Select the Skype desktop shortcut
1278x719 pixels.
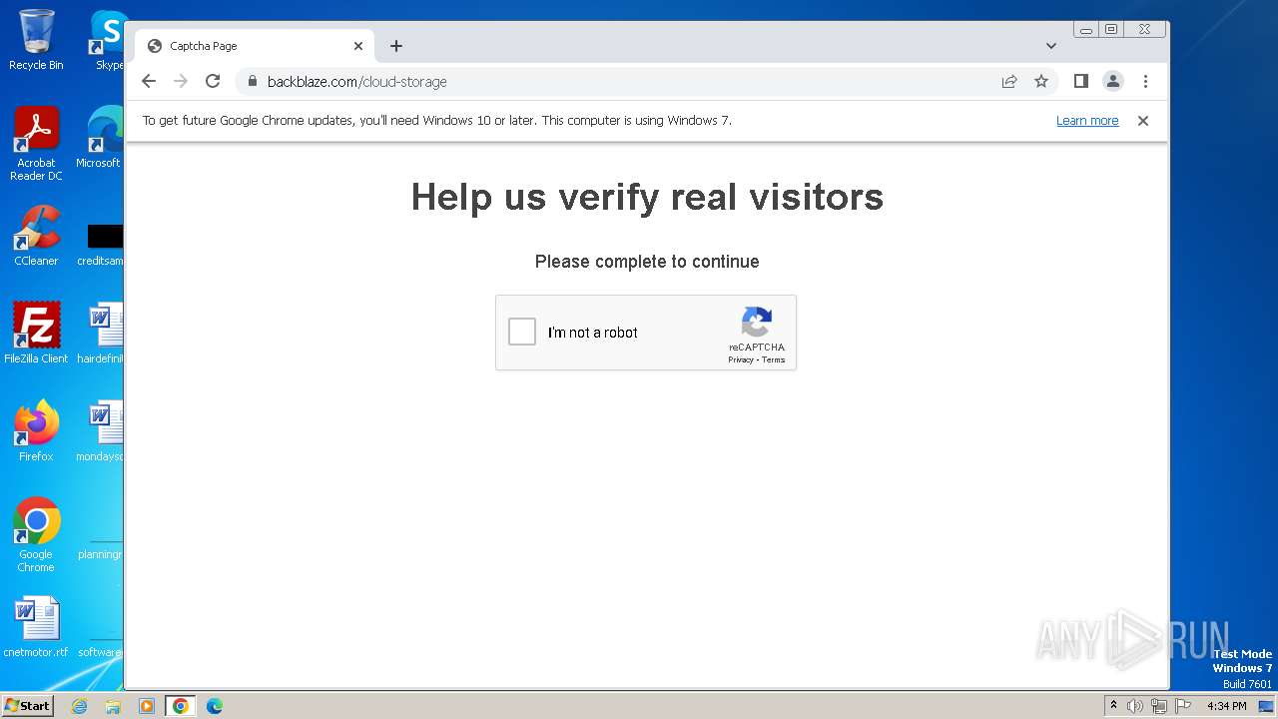click(108, 40)
